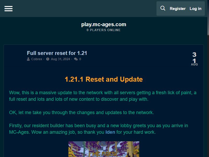Click the comments bubble icon
This screenshot has width=209, height=157.
point(76,59)
